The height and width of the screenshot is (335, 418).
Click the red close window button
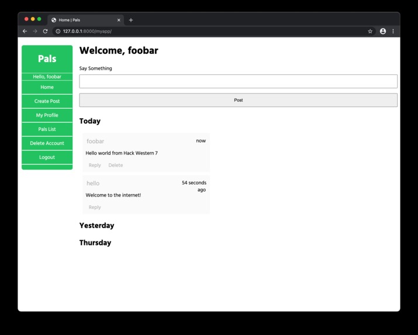pyautogui.click(x=26, y=19)
